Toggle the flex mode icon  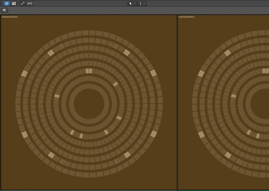[x=30, y=4]
